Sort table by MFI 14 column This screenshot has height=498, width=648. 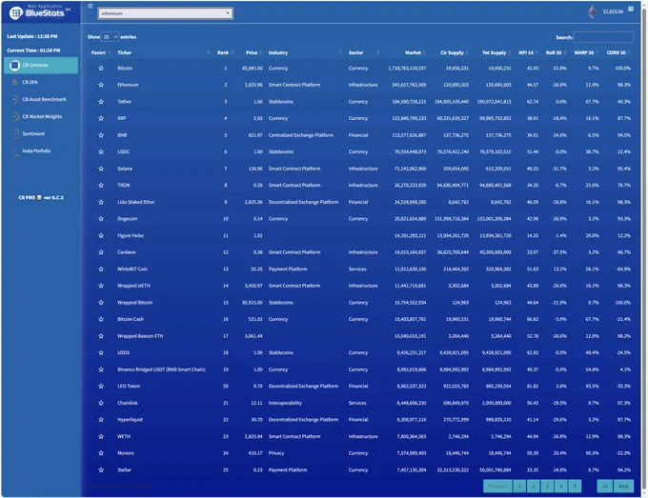coord(527,52)
